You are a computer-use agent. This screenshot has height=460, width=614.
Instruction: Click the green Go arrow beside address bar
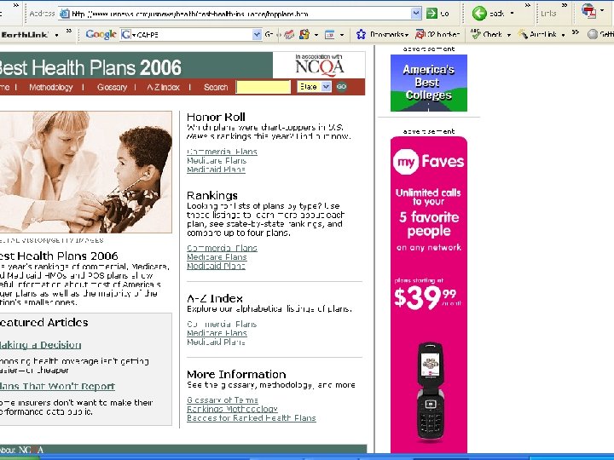coord(432,14)
